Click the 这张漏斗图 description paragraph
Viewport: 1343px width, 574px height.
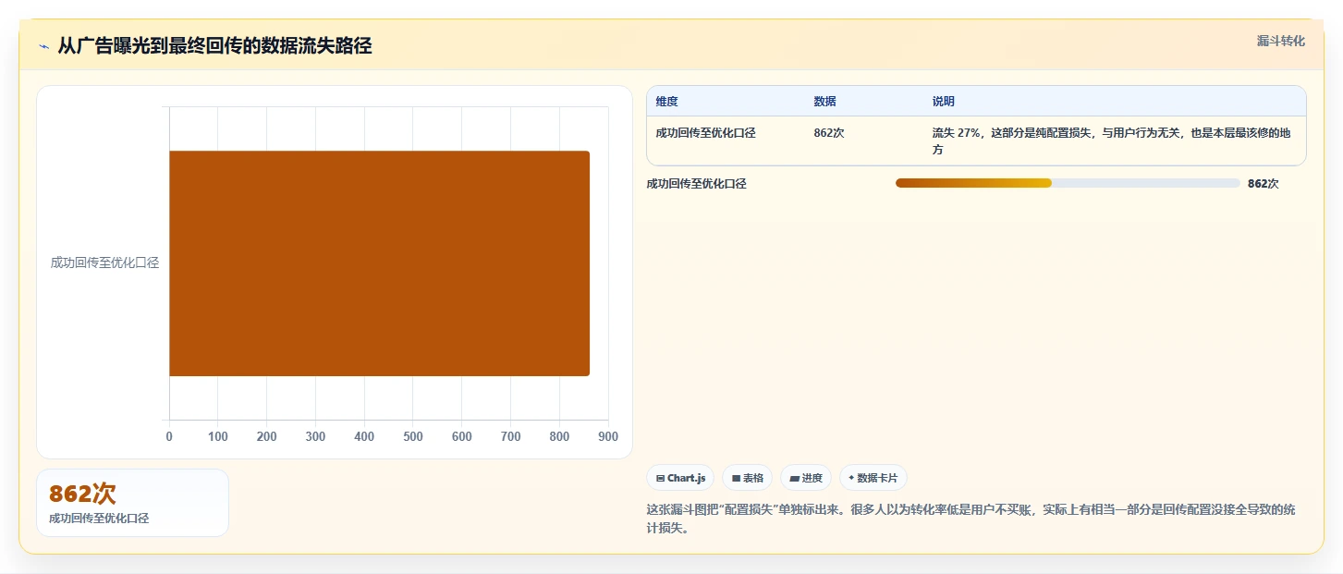pos(971,519)
